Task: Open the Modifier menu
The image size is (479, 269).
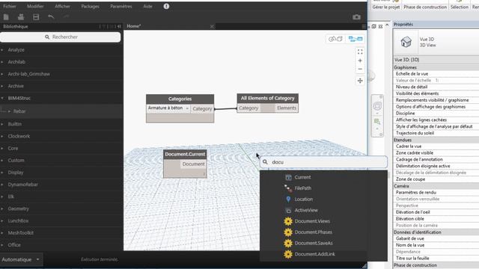Action: [35, 6]
